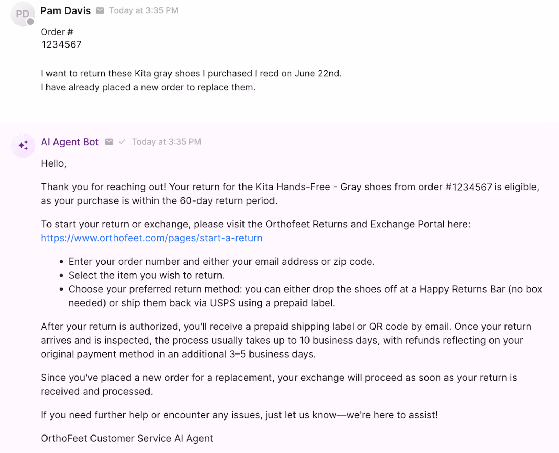Click the AI Agent Bot sender name
This screenshot has height=453, width=559.
click(x=70, y=142)
